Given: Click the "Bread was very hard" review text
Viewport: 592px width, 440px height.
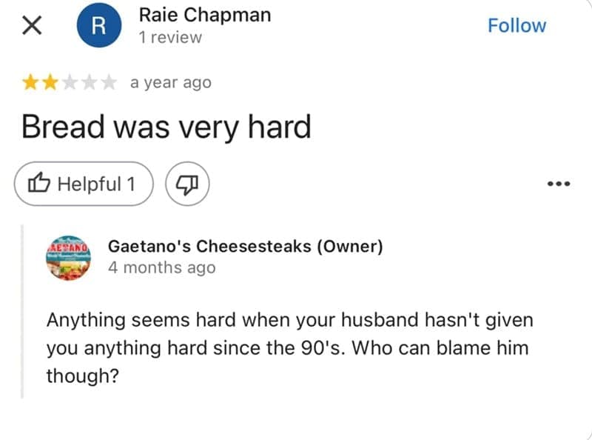Looking at the screenshot, I should coord(166,127).
